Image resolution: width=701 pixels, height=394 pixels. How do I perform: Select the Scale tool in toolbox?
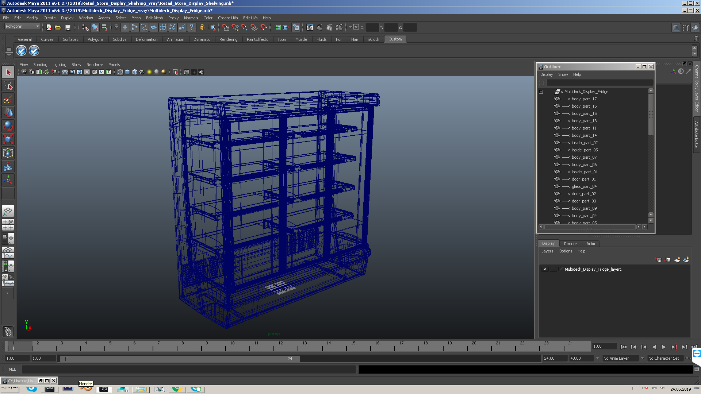pos(8,139)
